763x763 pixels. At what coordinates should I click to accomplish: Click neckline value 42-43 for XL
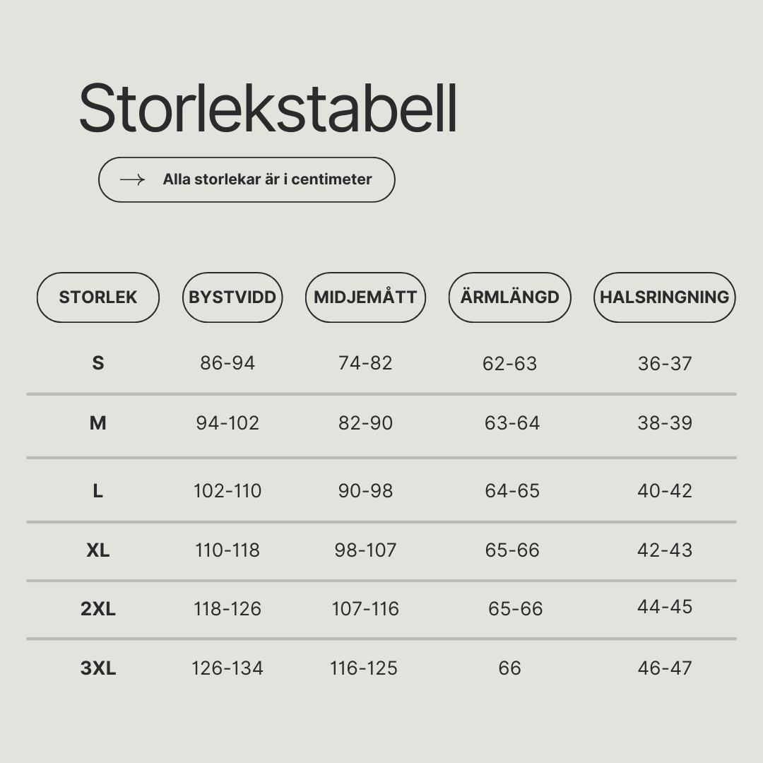pos(665,550)
